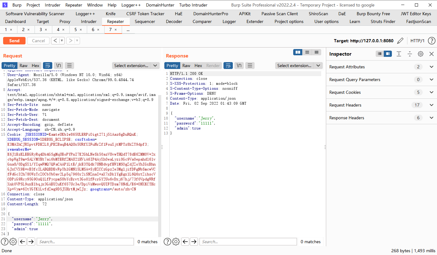Open the ShiroScan tab
Image resolution: width=437 pixels, height=255 pixels.
pyautogui.click(x=318, y=14)
